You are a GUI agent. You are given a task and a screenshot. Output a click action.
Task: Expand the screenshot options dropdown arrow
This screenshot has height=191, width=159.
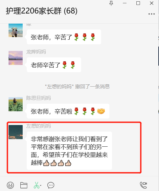point(41,185)
